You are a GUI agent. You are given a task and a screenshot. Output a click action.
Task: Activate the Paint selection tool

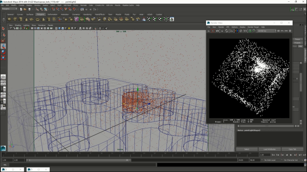pyautogui.click(x=3, y=40)
